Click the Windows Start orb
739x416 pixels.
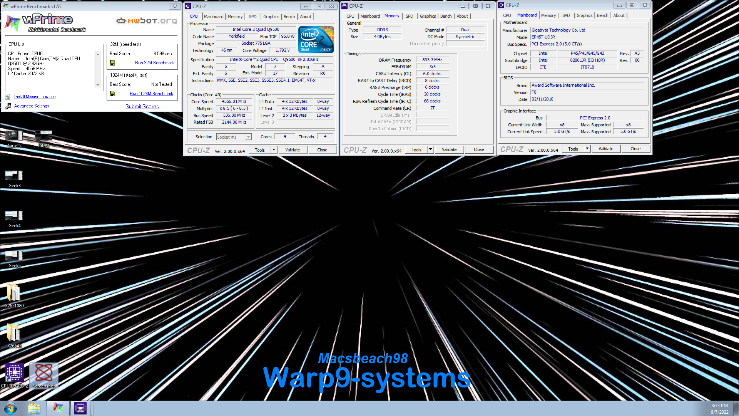[10, 408]
